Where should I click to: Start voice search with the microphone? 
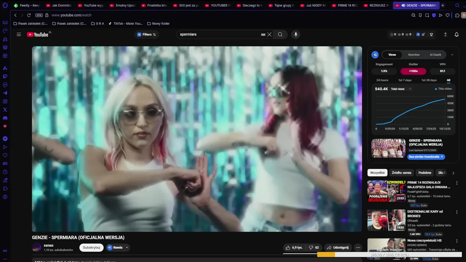pyautogui.click(x=296, y=34)
